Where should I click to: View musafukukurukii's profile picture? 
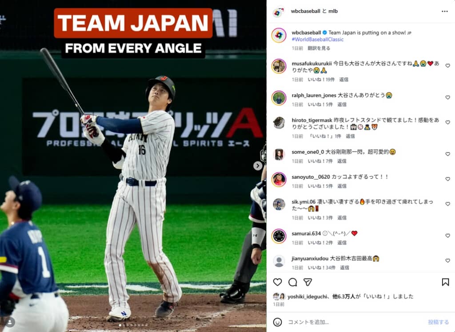[x=279, y=66]
